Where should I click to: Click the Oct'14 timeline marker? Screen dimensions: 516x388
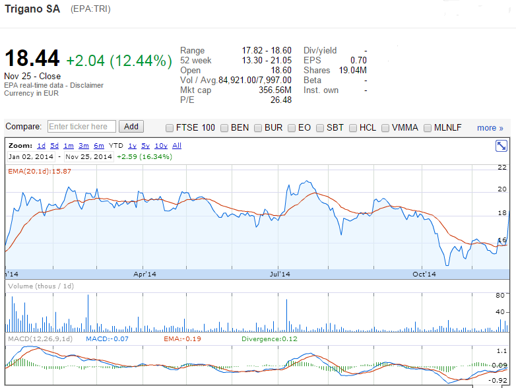424,274
